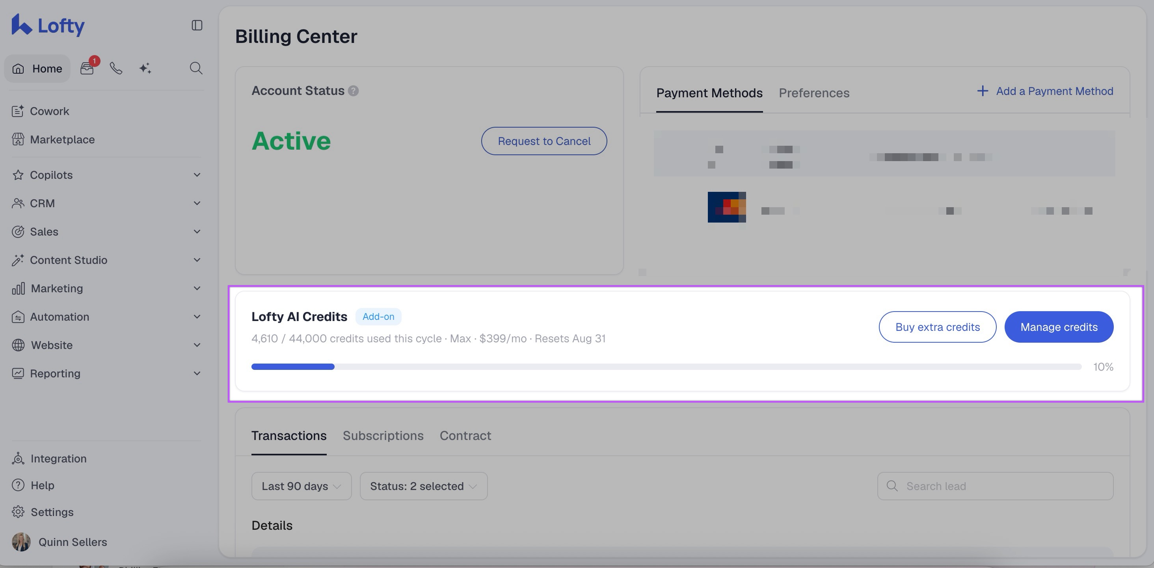Screen dimensions: 1154x568
Task: Click the Buy extra credits button
Action: coord(937,327)
